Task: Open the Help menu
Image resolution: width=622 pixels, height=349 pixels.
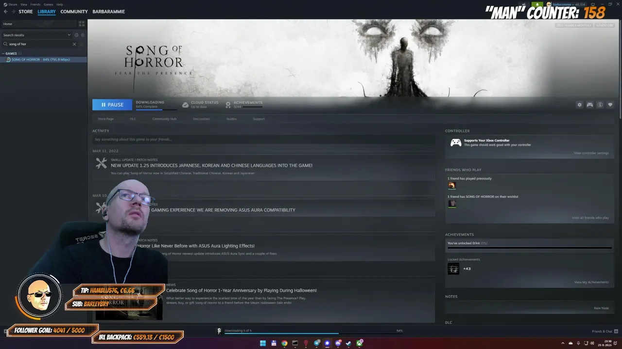Action: point(59,4)
